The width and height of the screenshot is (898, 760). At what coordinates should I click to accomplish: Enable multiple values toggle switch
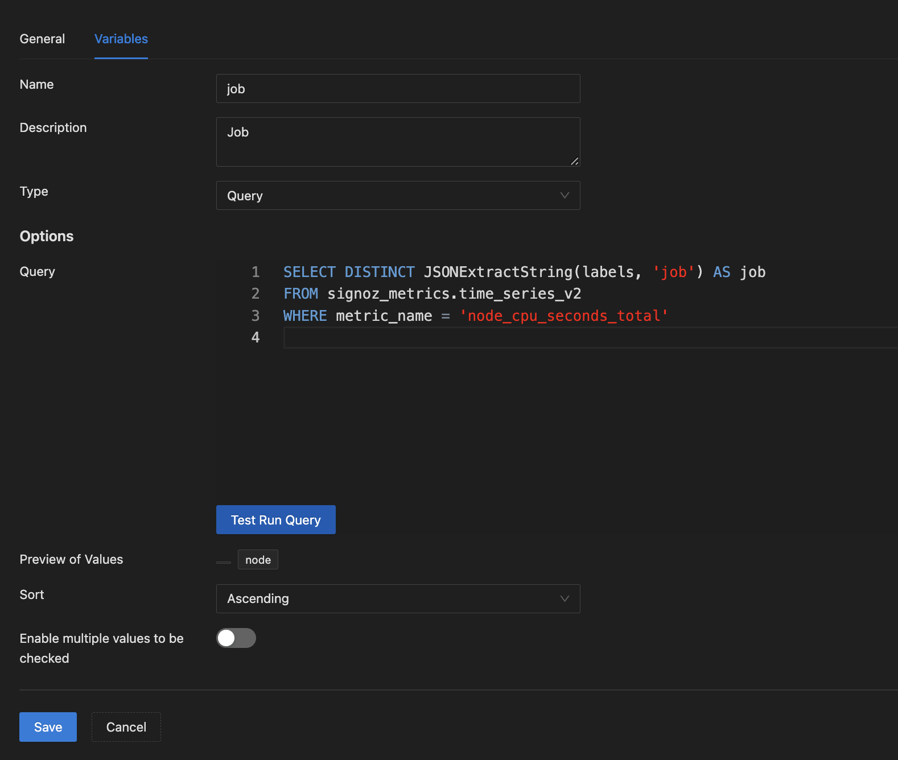click(x=236, y=638)
